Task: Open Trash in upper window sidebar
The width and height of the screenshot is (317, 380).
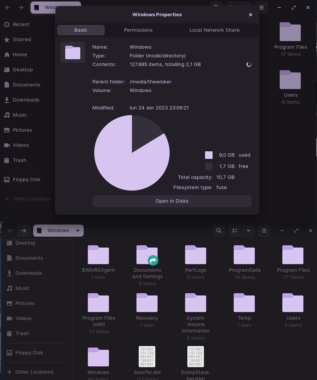Action: click(x=15, y=160)
